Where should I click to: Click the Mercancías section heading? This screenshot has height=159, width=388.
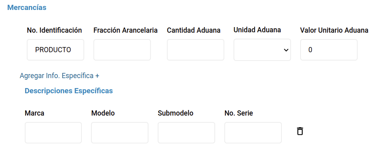pyautogui.click(x=27, y=8)
